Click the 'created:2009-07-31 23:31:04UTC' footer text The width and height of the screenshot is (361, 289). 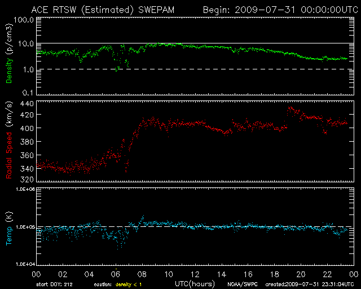coord(310,284)
